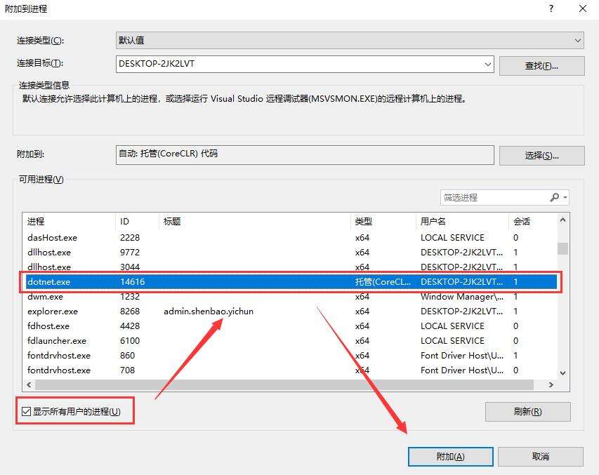
Task: Expand the 连接目标 combo box arrow
Action: tap(488, 64)
